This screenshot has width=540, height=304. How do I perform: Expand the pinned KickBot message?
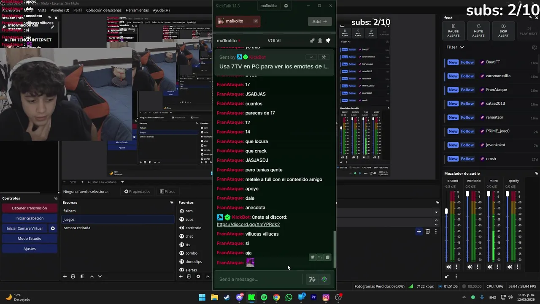tap(311, 57)
